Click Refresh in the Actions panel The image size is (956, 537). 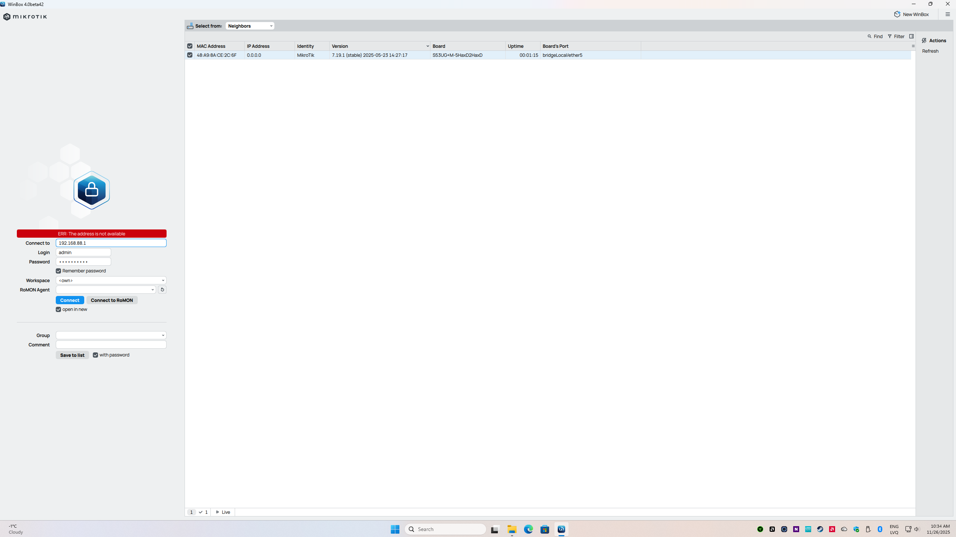pyautogui.click(x=930, y=51)
